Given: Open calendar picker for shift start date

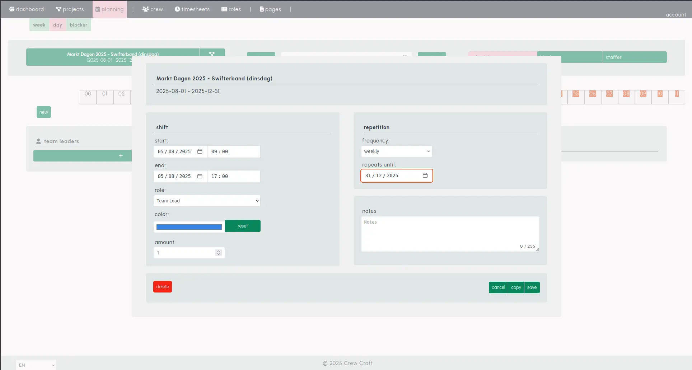Looking at the screenshot, I should 200,151.
